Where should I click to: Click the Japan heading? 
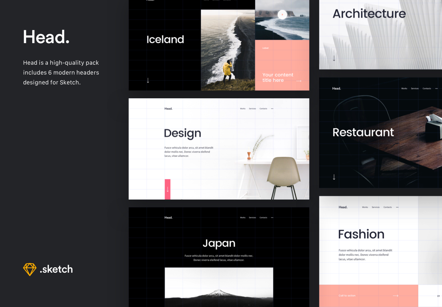[x=219, y=243]
